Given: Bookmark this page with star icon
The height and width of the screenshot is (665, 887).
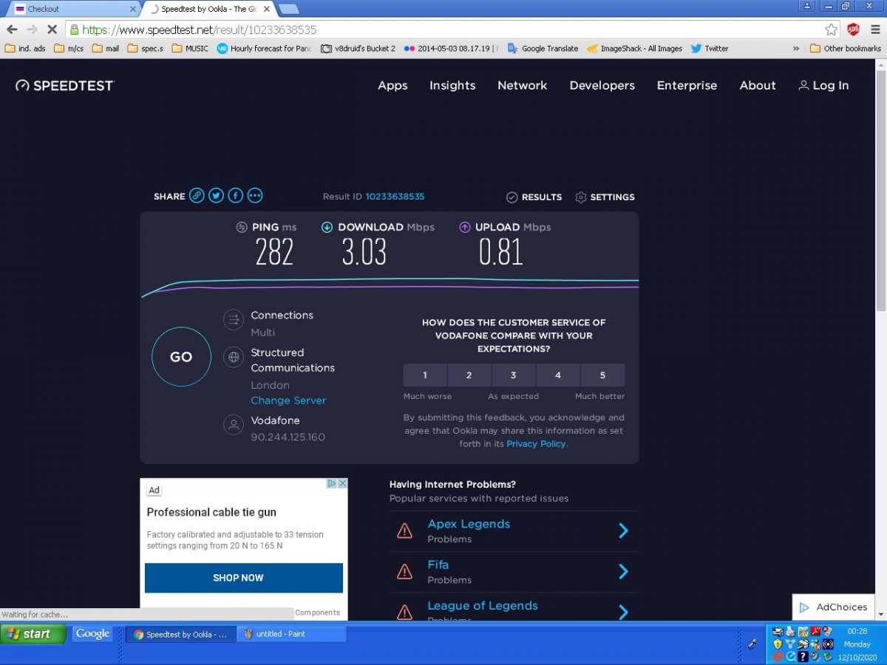Looking at the screenshot, I should click(832, 30).
